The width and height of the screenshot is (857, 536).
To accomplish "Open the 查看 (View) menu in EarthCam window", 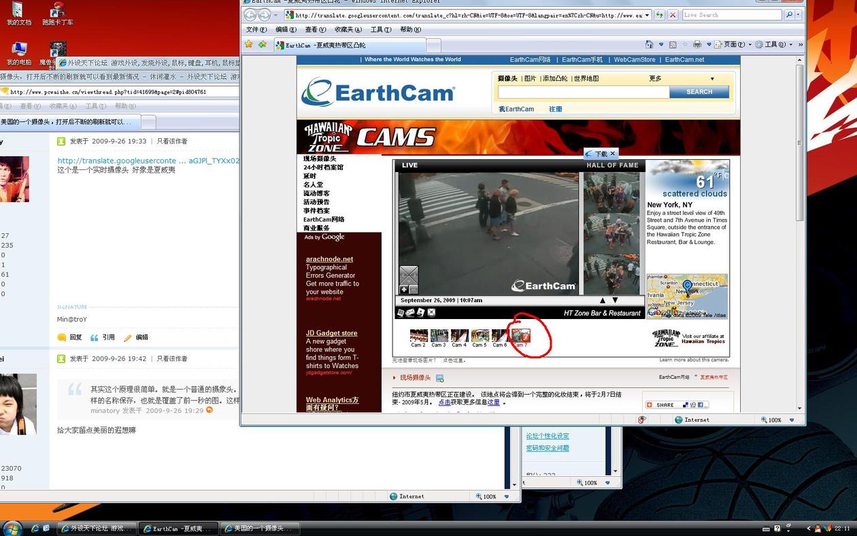I will [x=315, y=30].
